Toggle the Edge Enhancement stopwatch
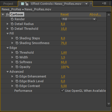Screen dimensions: 112x112 pyautogui.click(x=17, y=76)
